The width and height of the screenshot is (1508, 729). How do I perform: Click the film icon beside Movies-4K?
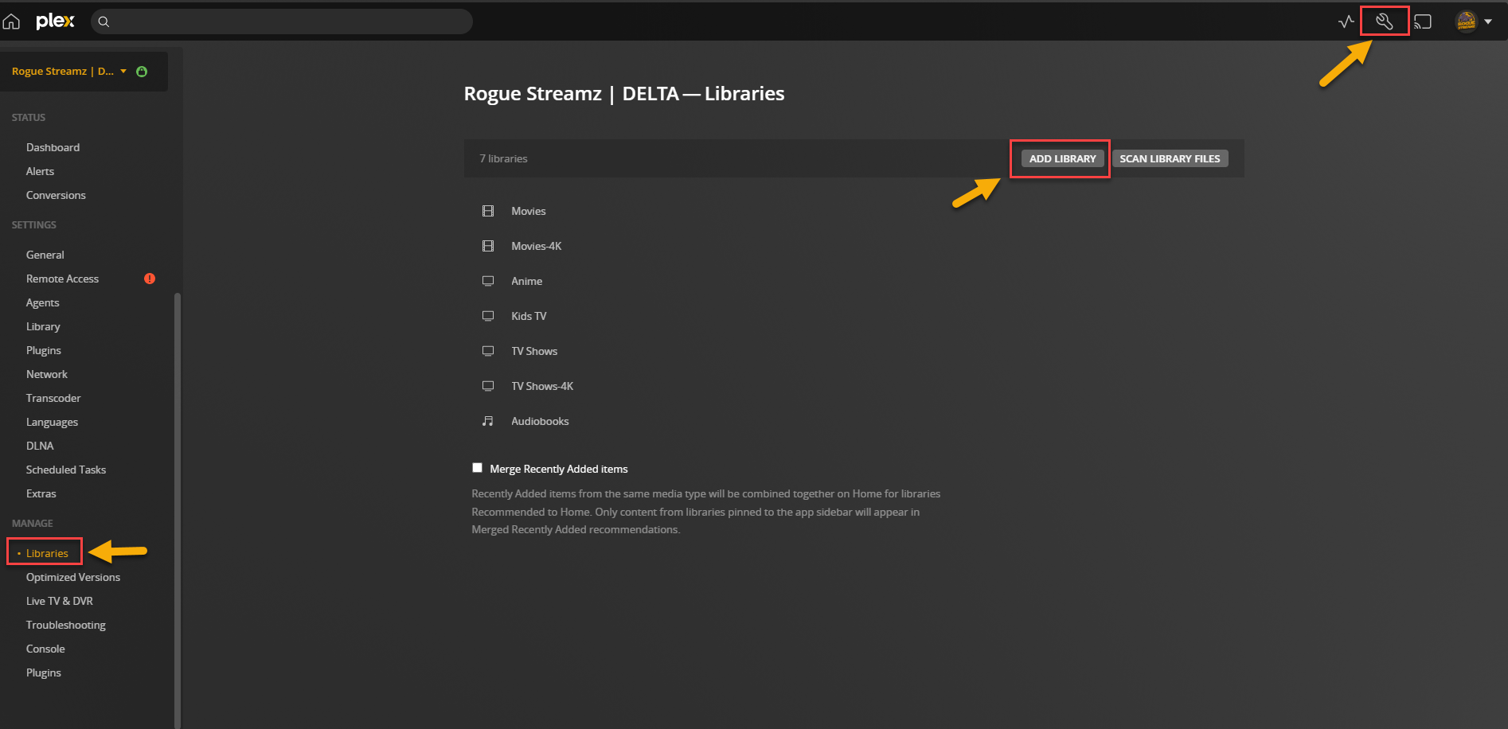(488, 246)
